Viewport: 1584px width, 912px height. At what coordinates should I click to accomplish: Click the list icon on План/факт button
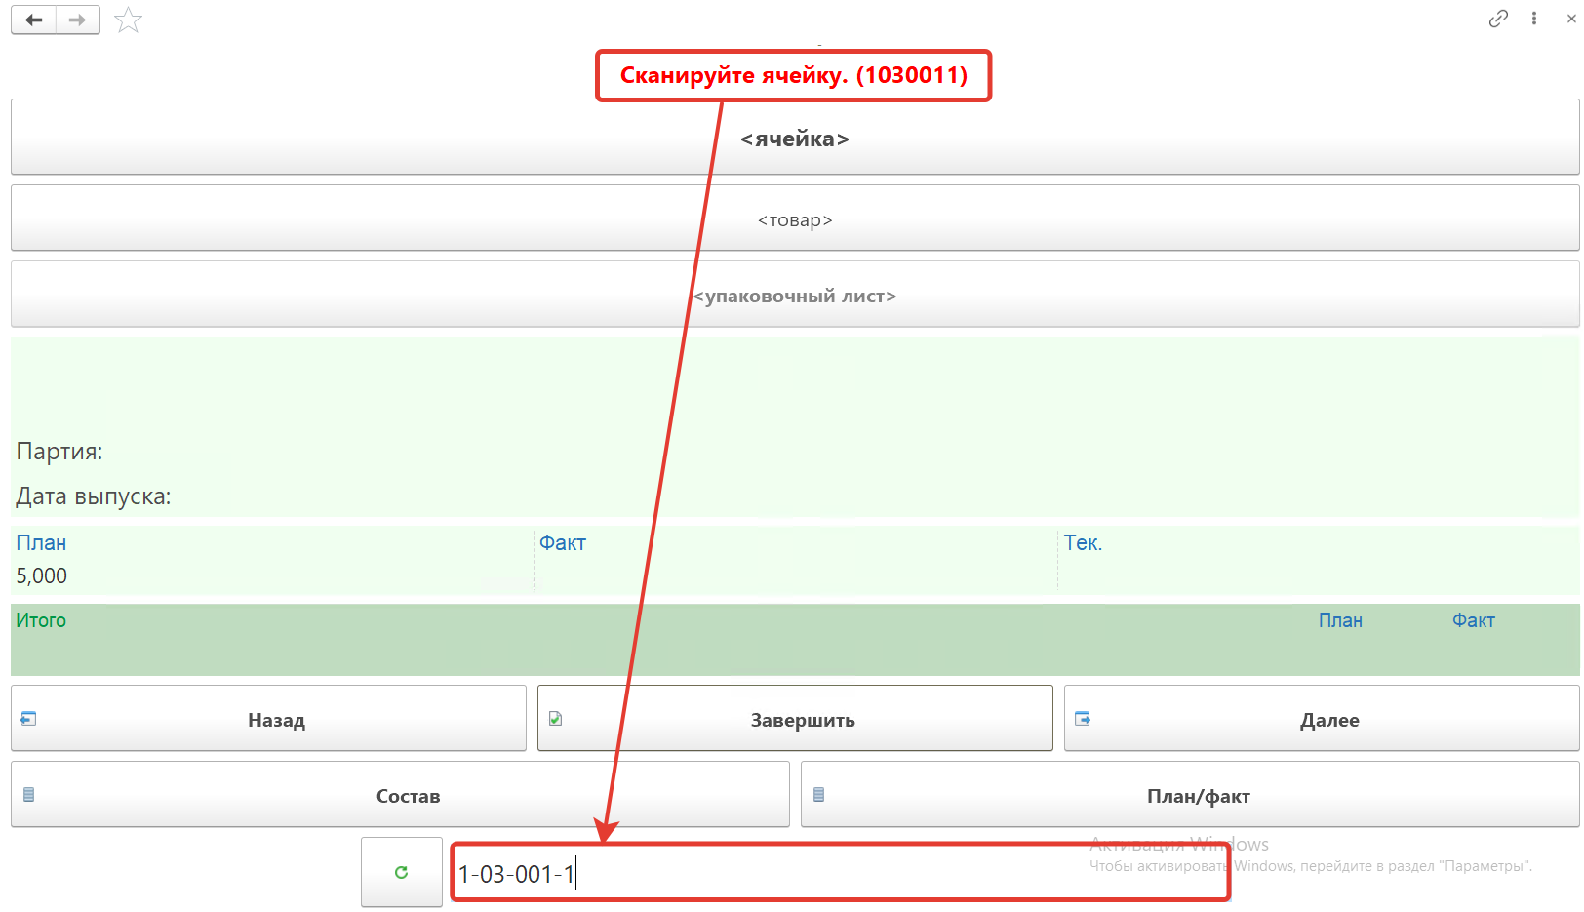click(819, 795)
